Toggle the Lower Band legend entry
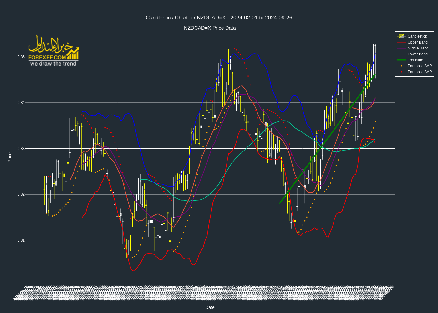This screenshot has width=438, height=313. pyautogui.click(x=415, y=54)
